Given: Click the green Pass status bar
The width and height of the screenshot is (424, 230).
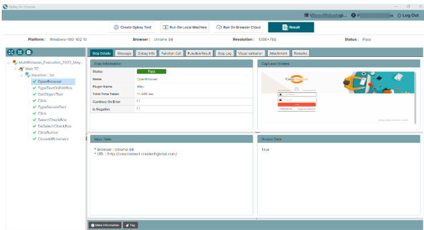Looking at the screenshot, I should [152, 71].
